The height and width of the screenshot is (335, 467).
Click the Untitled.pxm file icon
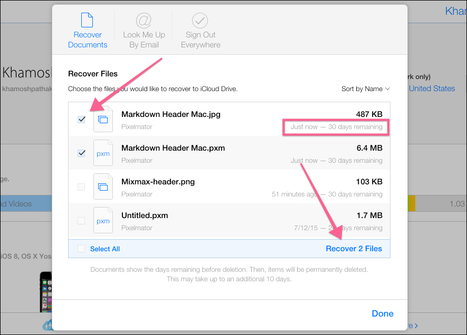[103, 221]
